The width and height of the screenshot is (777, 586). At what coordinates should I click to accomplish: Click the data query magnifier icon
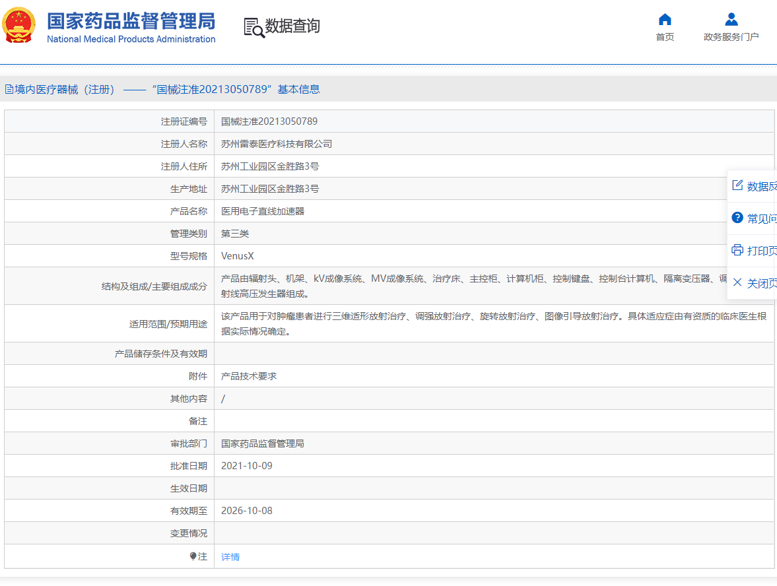click(x=254, y=28)
